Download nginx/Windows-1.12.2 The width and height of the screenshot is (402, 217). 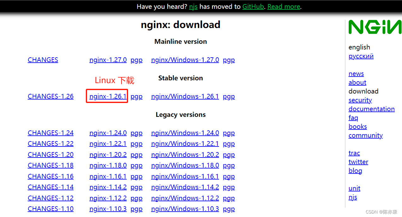point(185,198)
